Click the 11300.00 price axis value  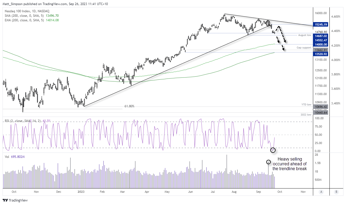(321, 94)
